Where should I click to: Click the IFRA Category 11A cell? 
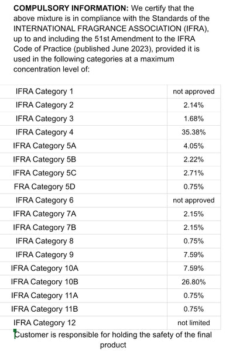pos(83,295)
